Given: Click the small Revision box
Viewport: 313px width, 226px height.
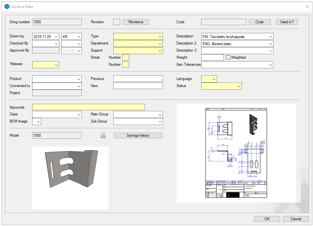Looking at the screenshot, I should (117, 22).
